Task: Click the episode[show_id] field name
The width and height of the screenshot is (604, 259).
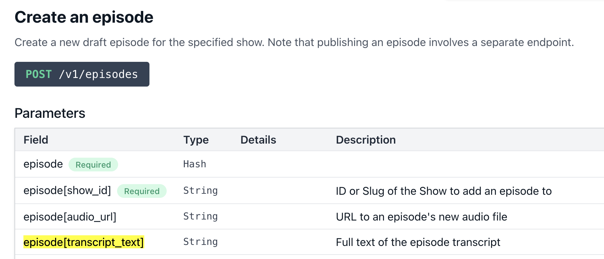Action: click(x=67, y=191)
